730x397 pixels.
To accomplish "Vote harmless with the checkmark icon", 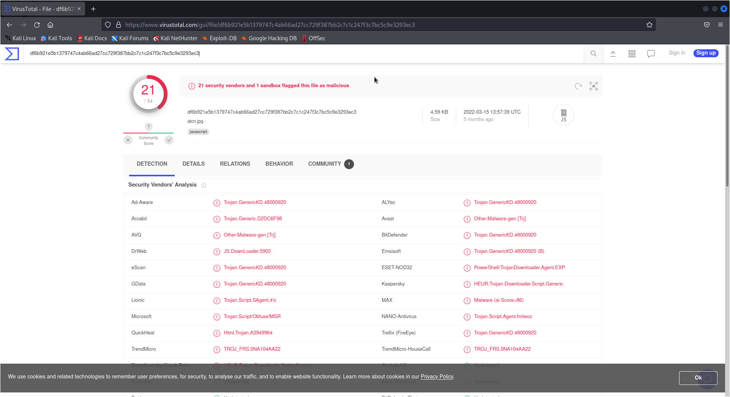I will tap(169, 140).
